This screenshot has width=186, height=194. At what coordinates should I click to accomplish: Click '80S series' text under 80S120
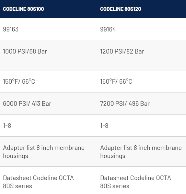115,186
